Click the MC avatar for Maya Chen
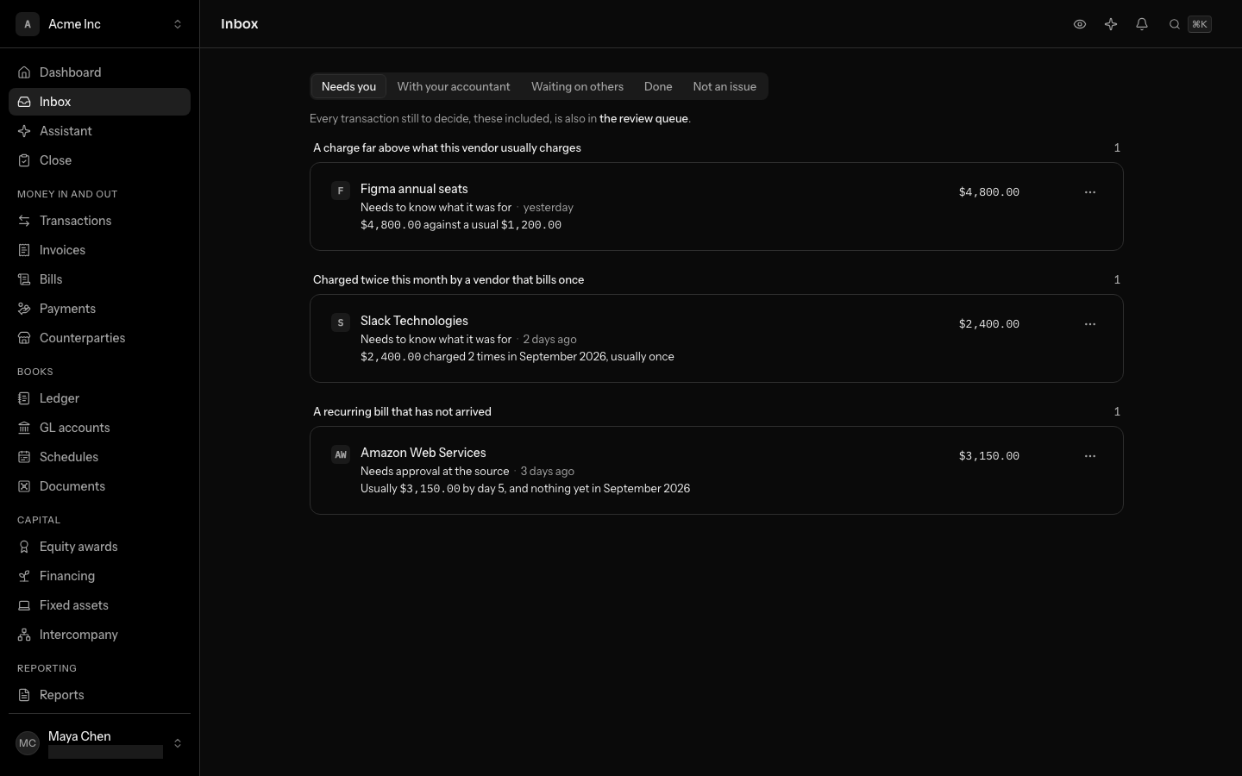The height and width of the screenshot is (776, 1242). [x=28, y=743]
